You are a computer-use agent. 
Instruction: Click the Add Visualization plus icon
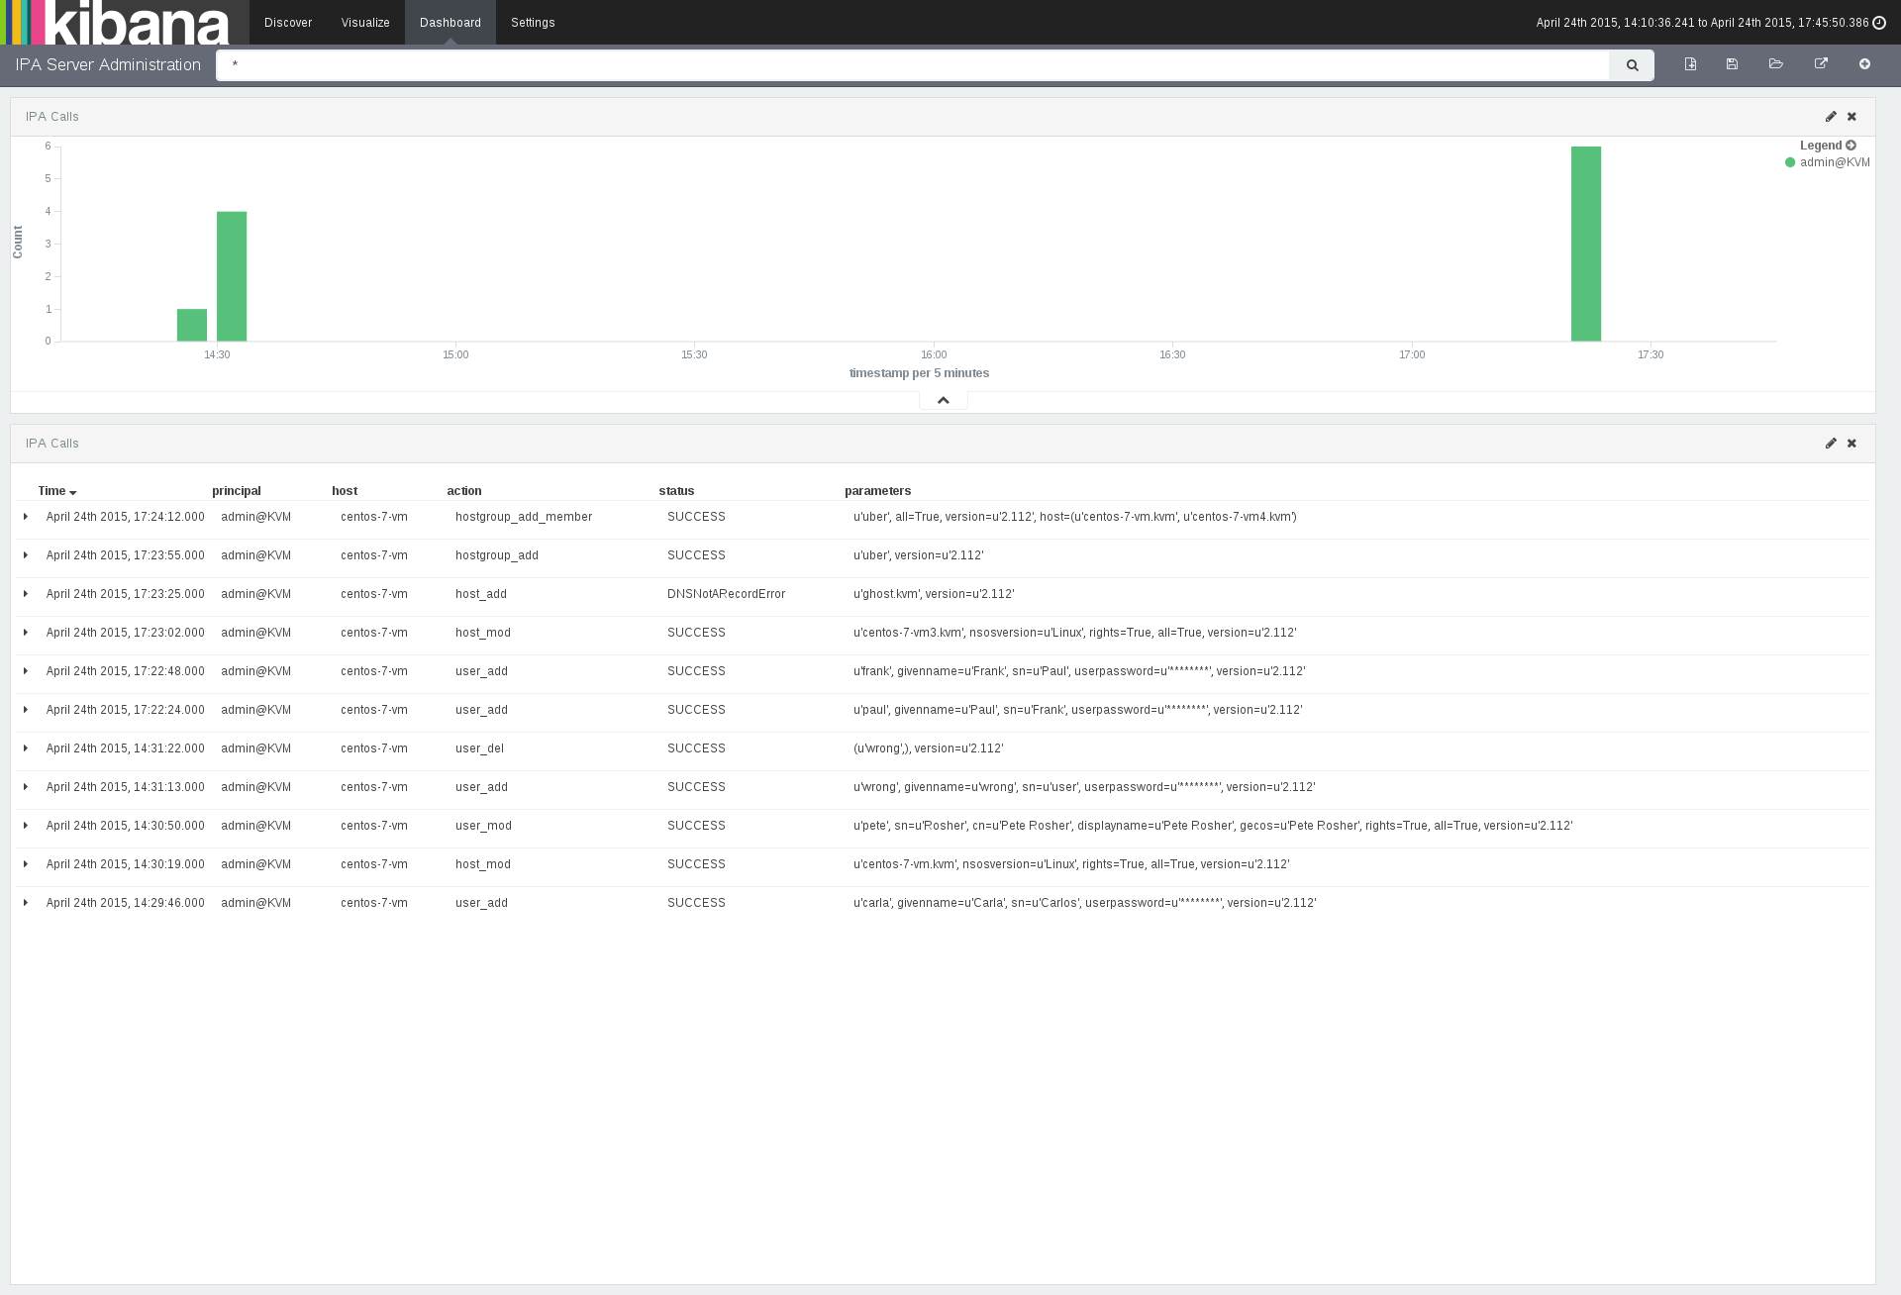pyautogui.click(x=1864, y=64)
